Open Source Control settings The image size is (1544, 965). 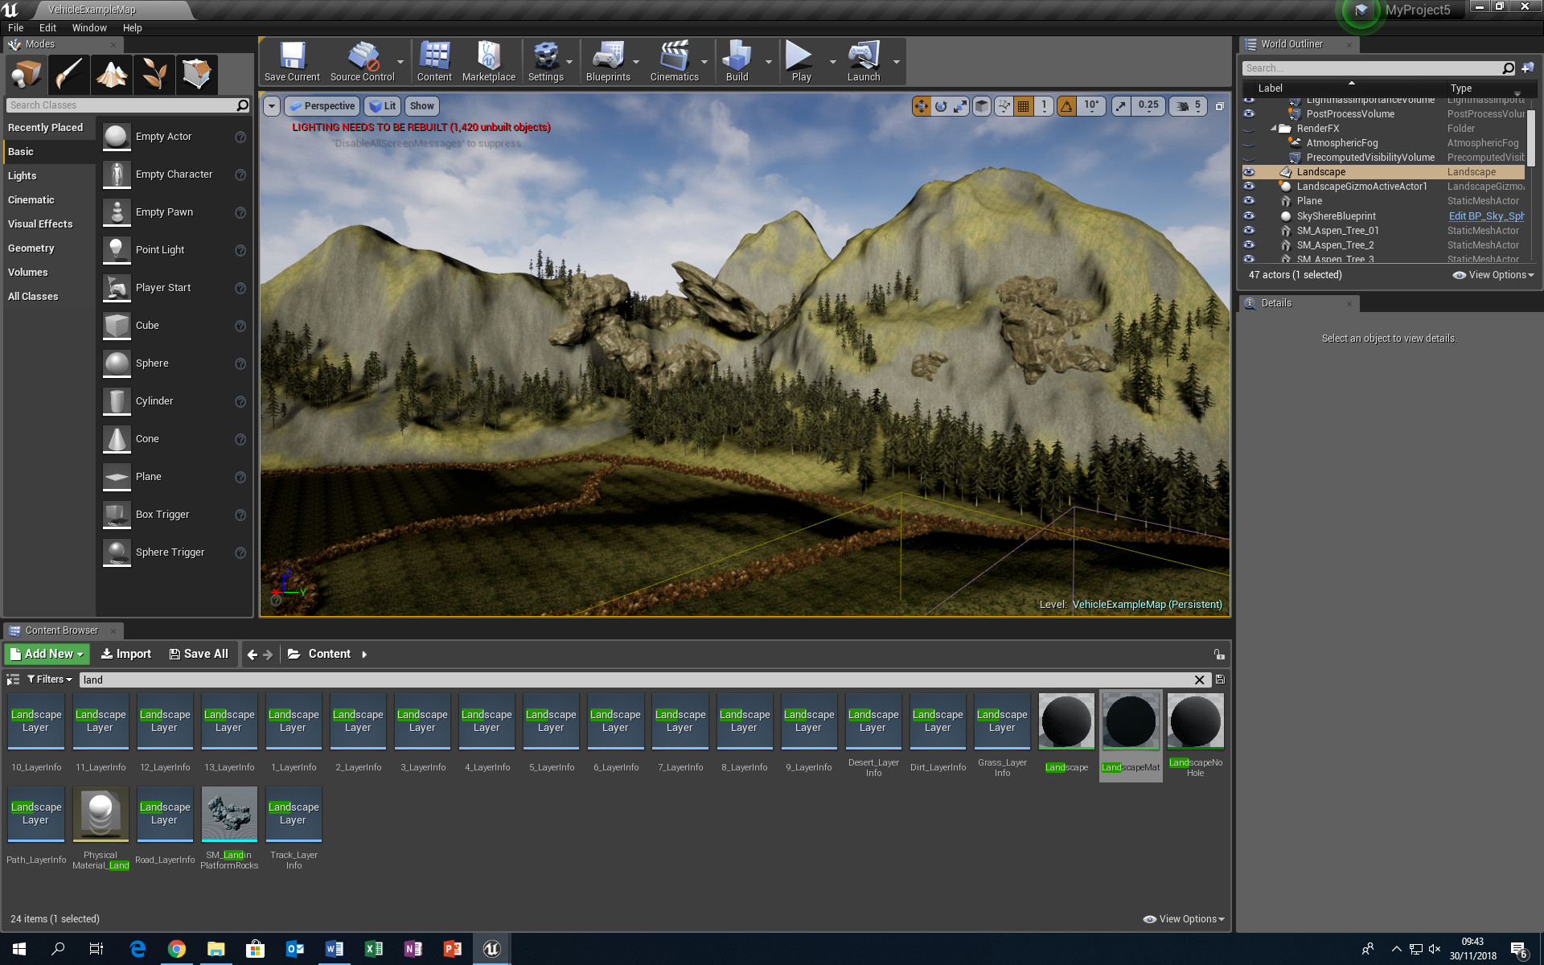363,60
